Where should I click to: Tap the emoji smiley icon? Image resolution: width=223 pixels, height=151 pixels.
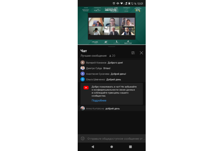click(x=83, y=138)
